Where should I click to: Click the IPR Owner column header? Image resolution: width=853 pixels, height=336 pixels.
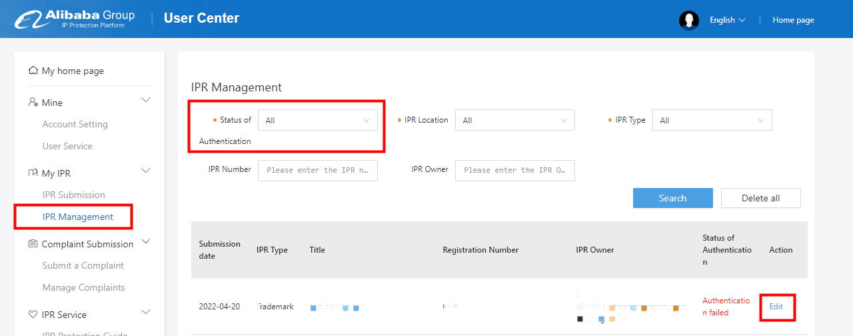point(595,250)
